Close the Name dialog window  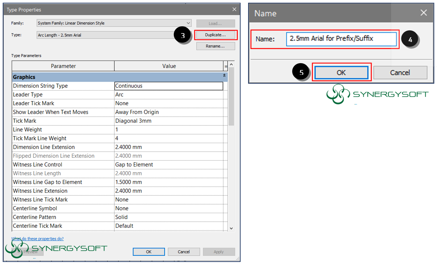pyautogui.click(x=424, y=13)
